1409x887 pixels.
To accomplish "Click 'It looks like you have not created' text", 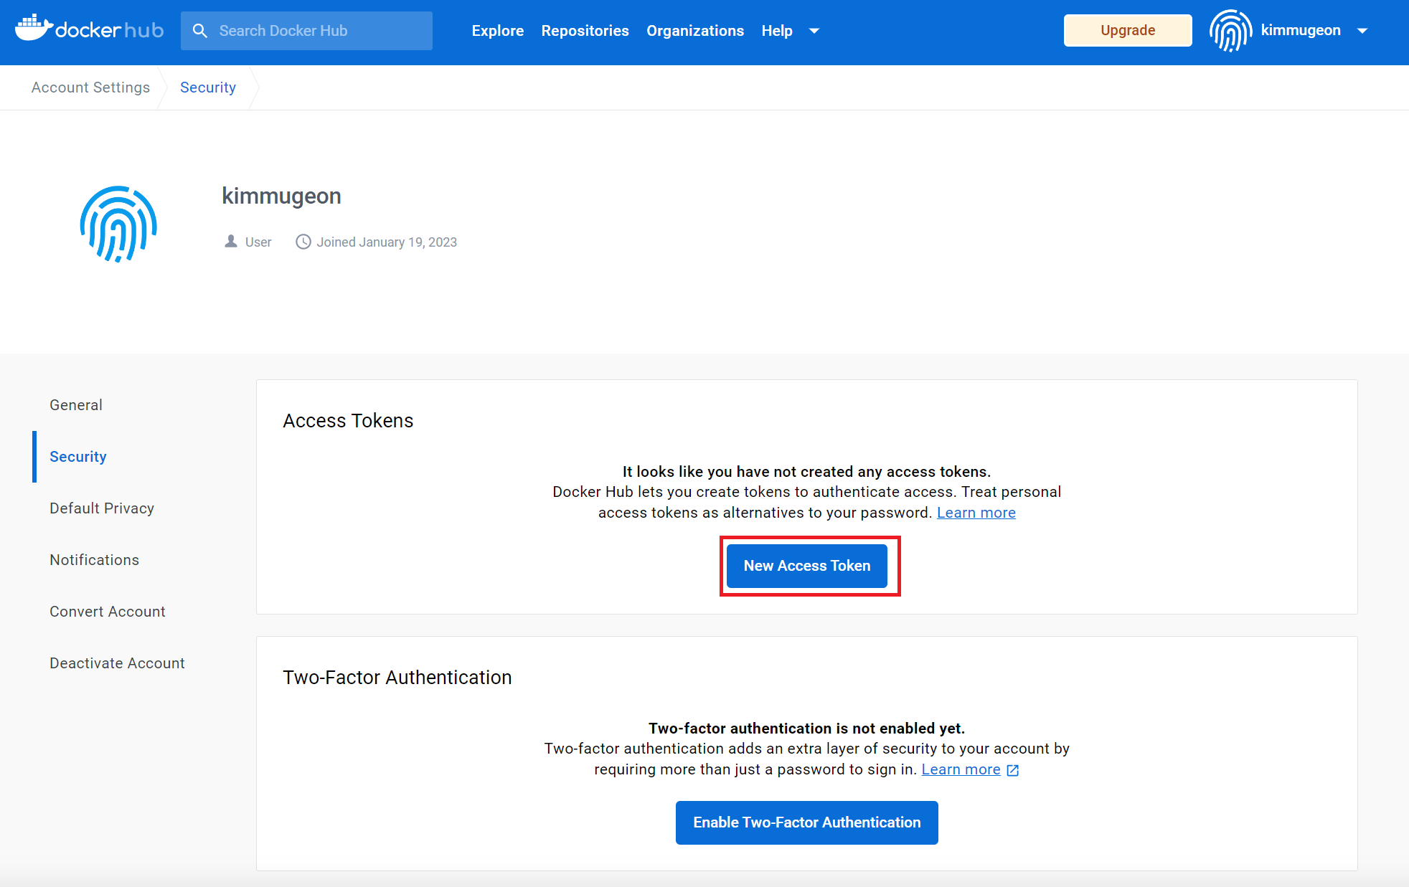I will (x=807, y=472).
